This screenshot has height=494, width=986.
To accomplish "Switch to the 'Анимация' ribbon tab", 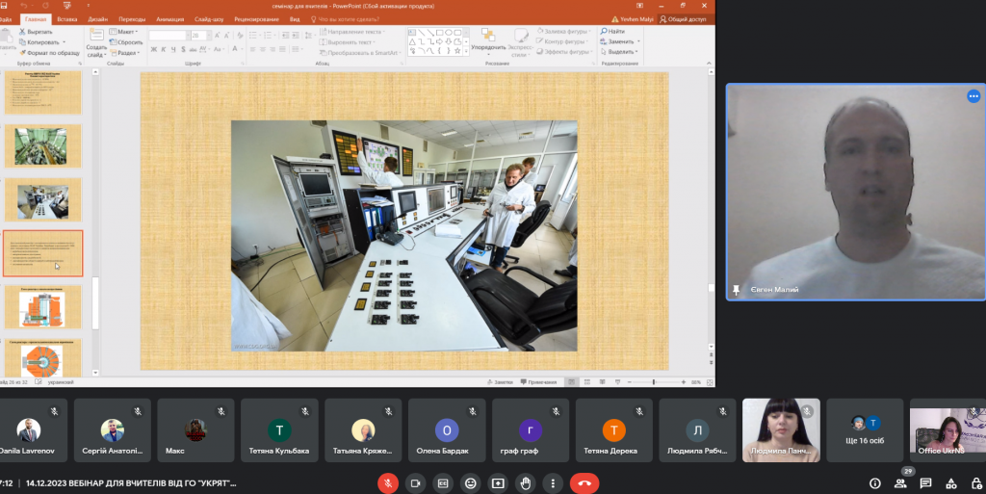I will pyautogui.click(x=169, y=18).
